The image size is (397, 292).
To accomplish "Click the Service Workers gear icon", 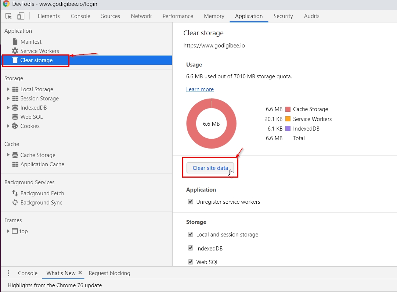I will 15,51.
